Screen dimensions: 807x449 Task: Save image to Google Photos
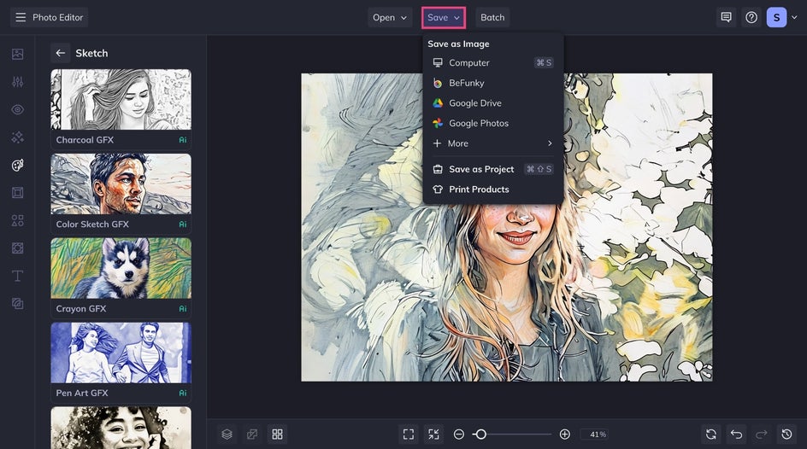(x=493, y=123)
